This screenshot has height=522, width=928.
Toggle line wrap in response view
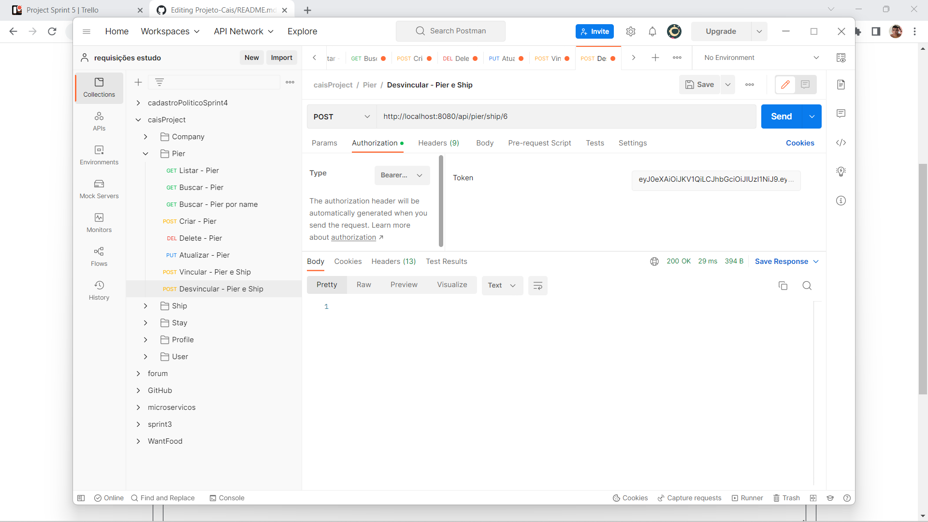click(x=537, y=286)
